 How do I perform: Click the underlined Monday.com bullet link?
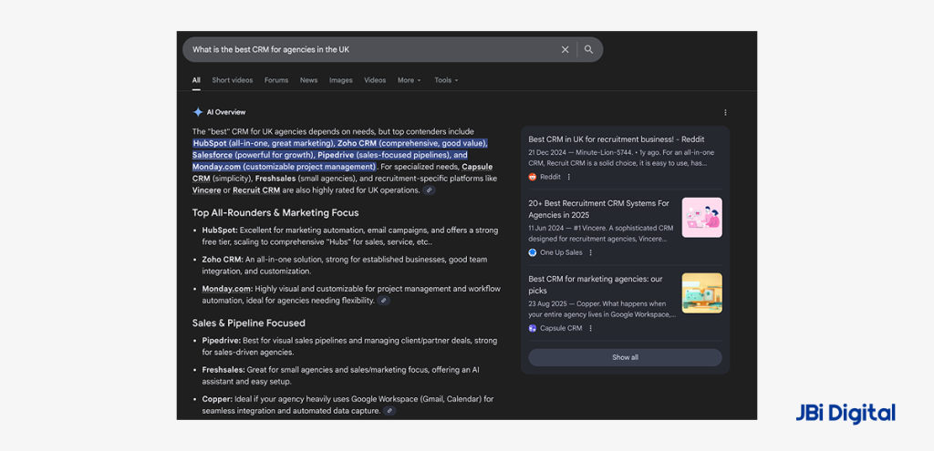pyautogui.click(x=227, y=289)
